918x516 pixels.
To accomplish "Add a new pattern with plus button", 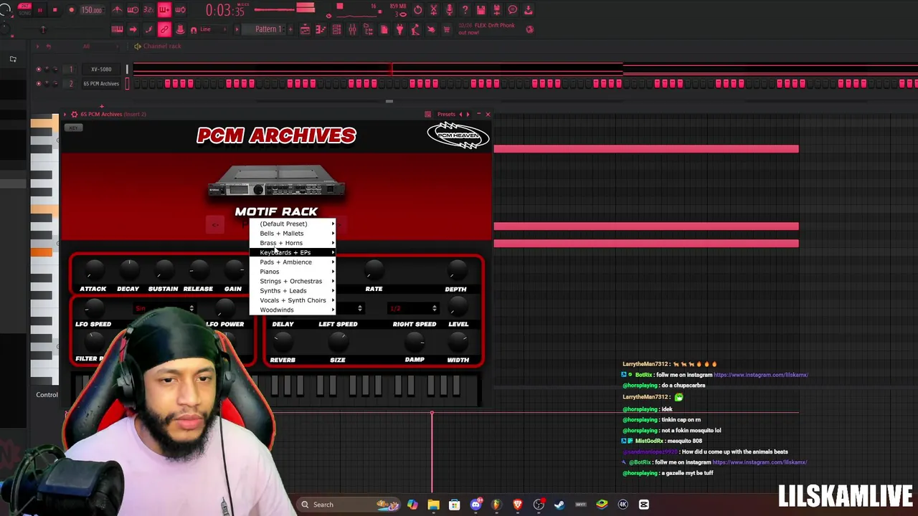I will 290,29.
